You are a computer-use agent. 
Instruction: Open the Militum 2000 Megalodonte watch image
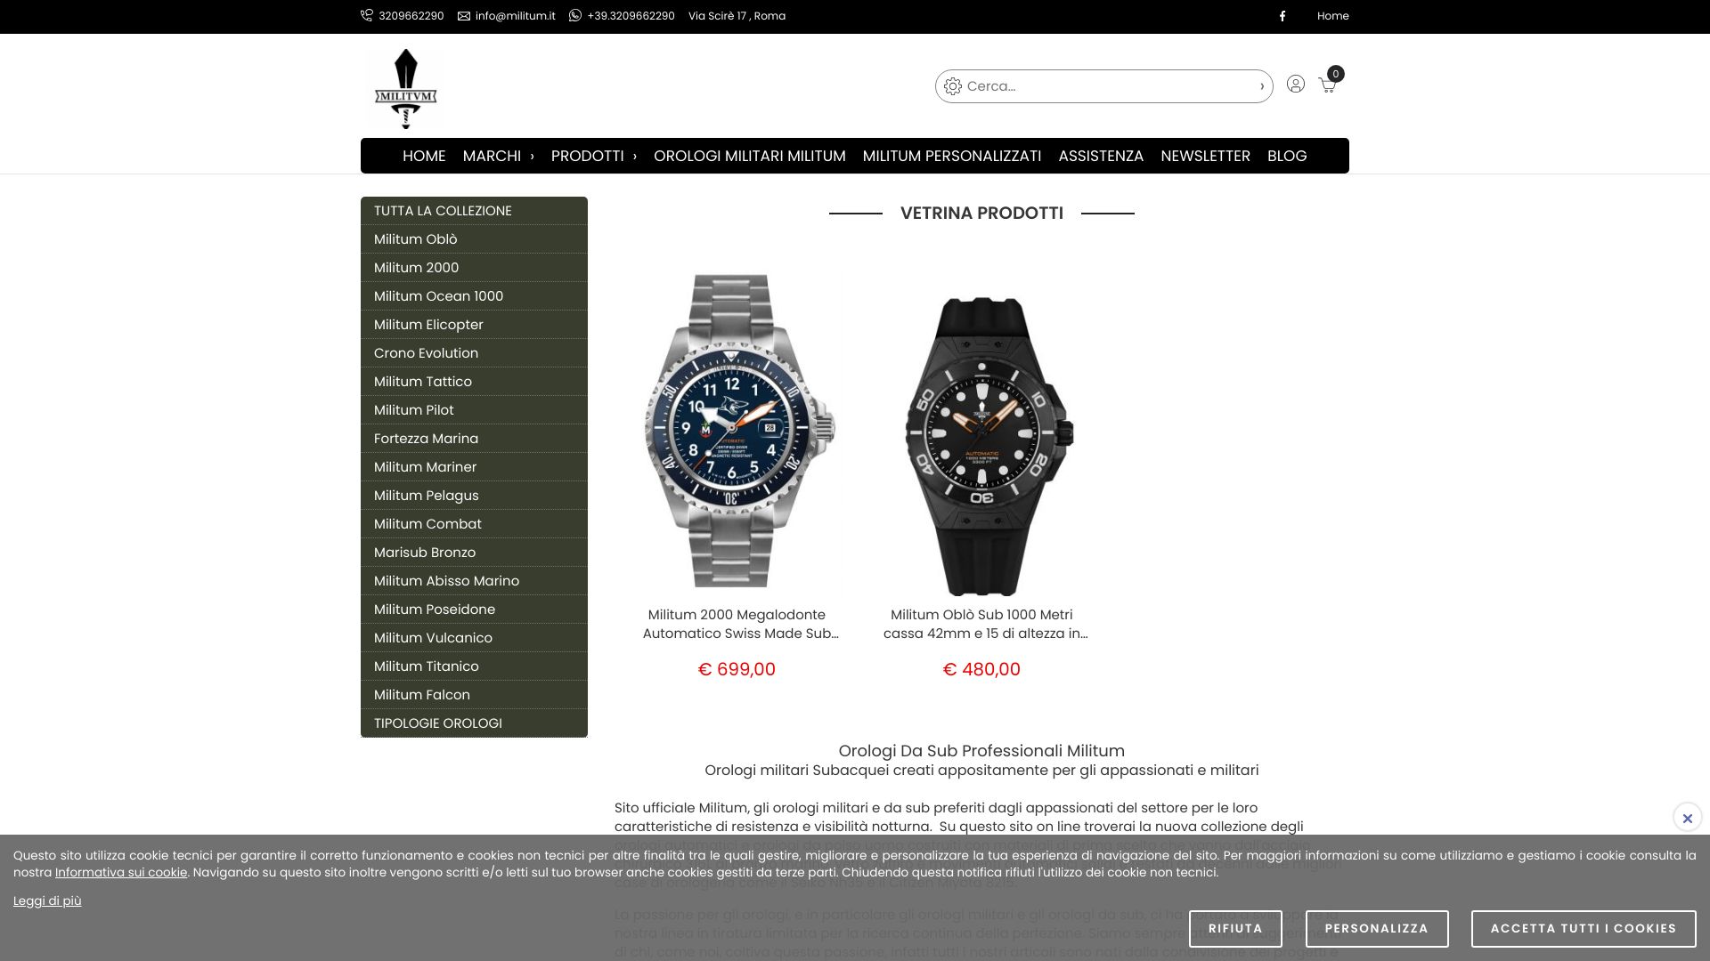(x=737, y=431)
